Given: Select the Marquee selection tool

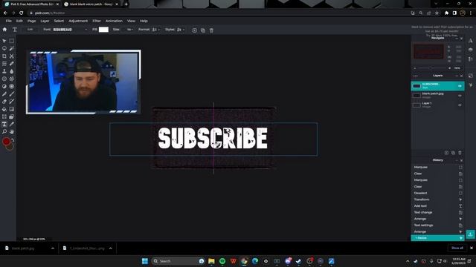Looking at the screenshot, I should pos(12,41).
